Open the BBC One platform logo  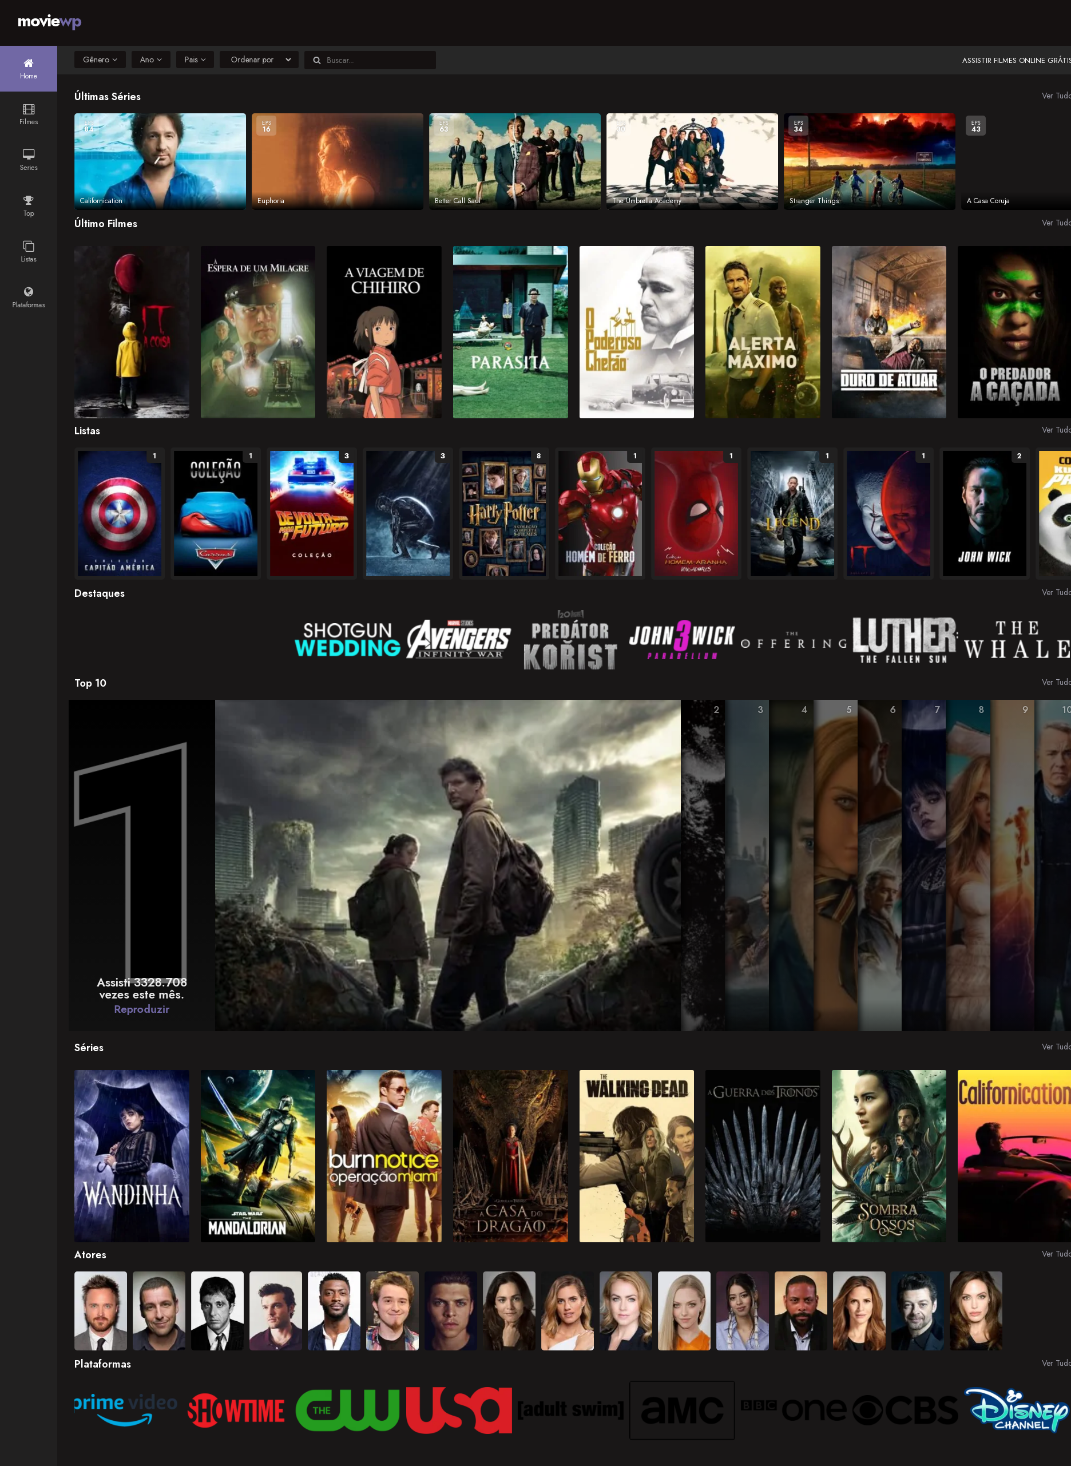click(794, 1409)
